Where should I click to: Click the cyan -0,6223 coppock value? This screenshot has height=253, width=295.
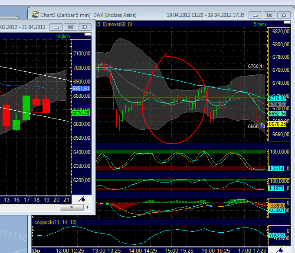pos(277,236)
